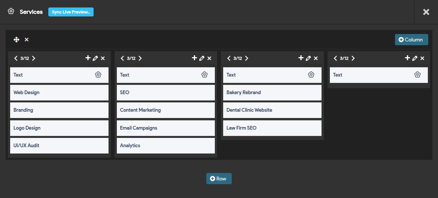The width and height of the screenshot is (438, 198).
Task: Edit the last column with pencil
Action: 415,58
